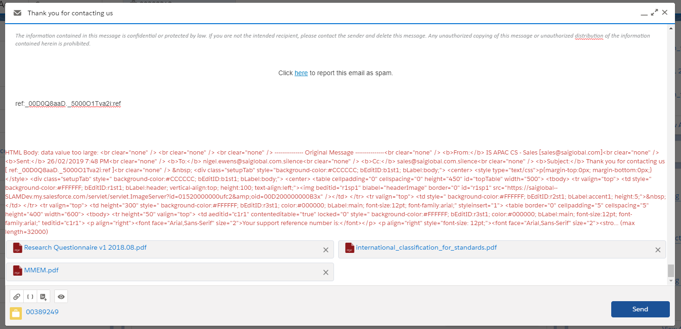Open international_classification_for_standards.pdf attachment
The width and height of the screenshot is (681, 329).
click(426, 247)
